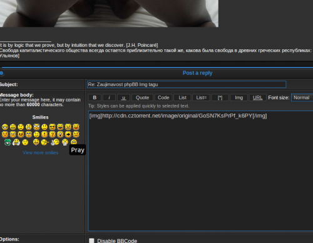Insert the drooling tongue smiley in third row
Image resolution: width=313 pixels, height=243 pixels.
click(x=36, y=142)
